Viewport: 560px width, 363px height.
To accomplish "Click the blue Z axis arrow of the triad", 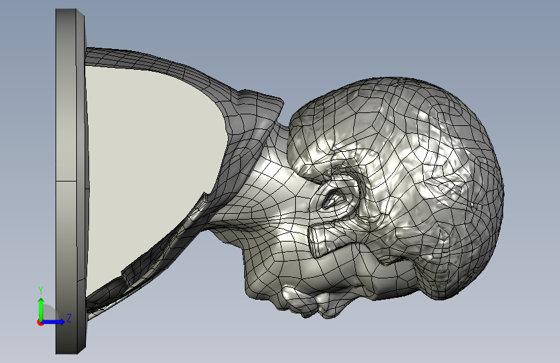I will 54,322.
